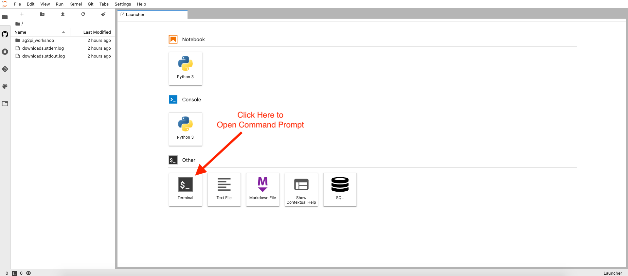Screen dimensions: 628x276
Task: Create a new Python 3 notebook
Action: (185, 69)
